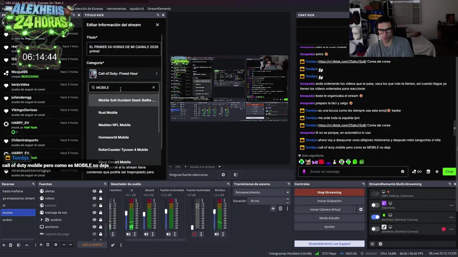This screenshot has width=458, height=257.
Task: Open advanced audio properties gears icon
Action: 113,245
